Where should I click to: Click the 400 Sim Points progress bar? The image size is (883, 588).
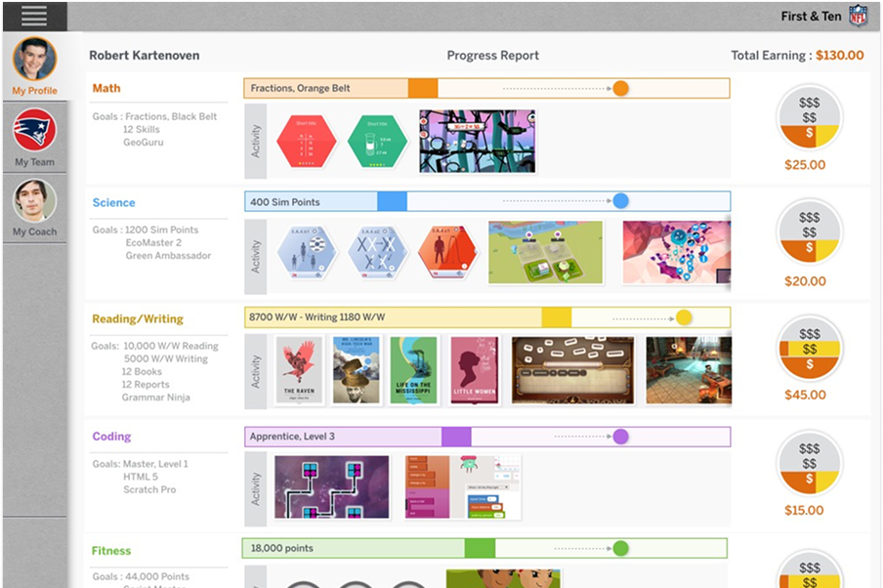click(x=487, y=201)
